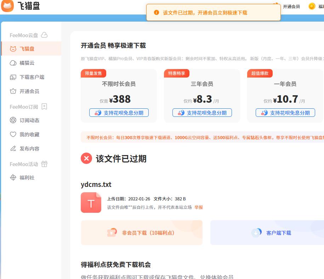Click the gold coin icon in the header
The image size is (324, 279).
312,6
